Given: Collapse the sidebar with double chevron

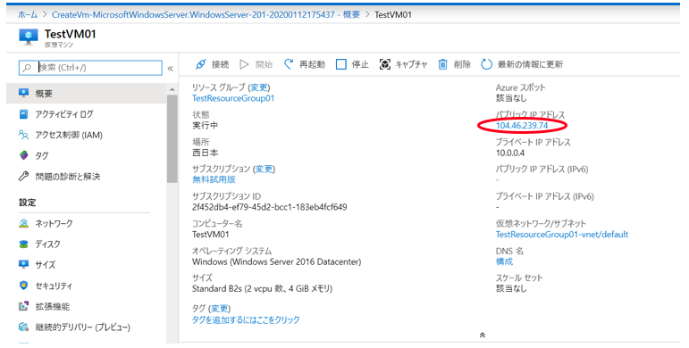Looking at the screenshot, I should click(x=171, y=69).
